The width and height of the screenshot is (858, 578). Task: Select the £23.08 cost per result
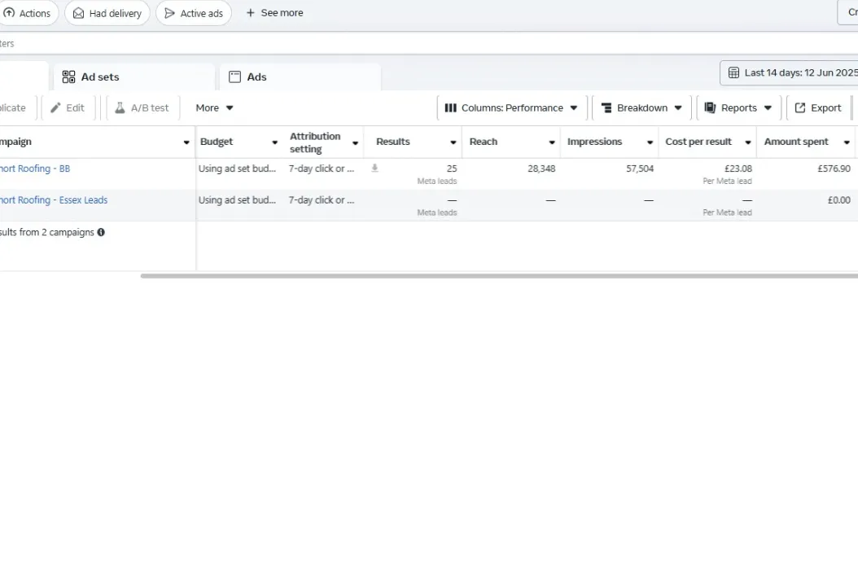738,169
